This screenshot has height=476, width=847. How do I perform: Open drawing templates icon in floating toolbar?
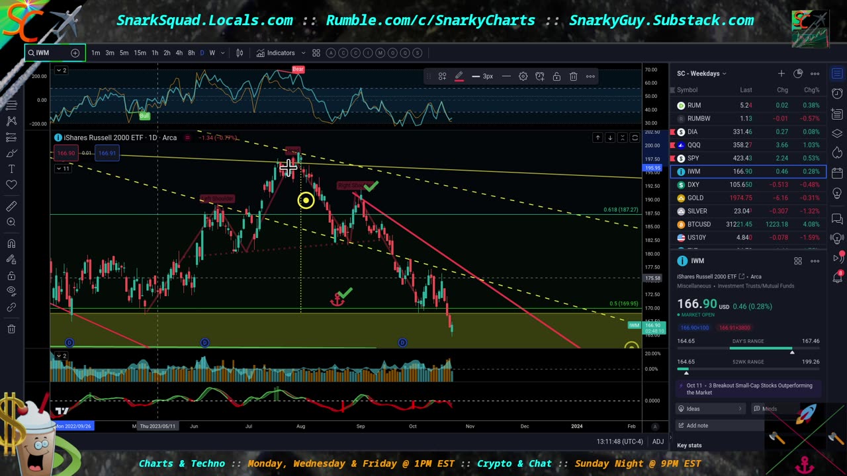click(442, 77)
